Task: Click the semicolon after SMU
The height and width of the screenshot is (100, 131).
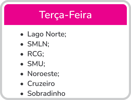Action: (x=44, y=65)
